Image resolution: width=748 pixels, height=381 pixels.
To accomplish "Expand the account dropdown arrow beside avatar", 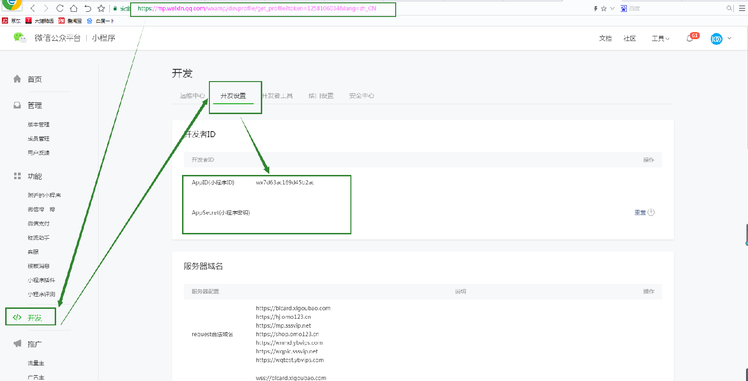I will point(729,39).
